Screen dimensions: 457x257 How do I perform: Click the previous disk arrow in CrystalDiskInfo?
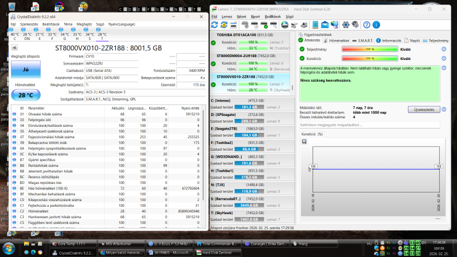[14, 47]
